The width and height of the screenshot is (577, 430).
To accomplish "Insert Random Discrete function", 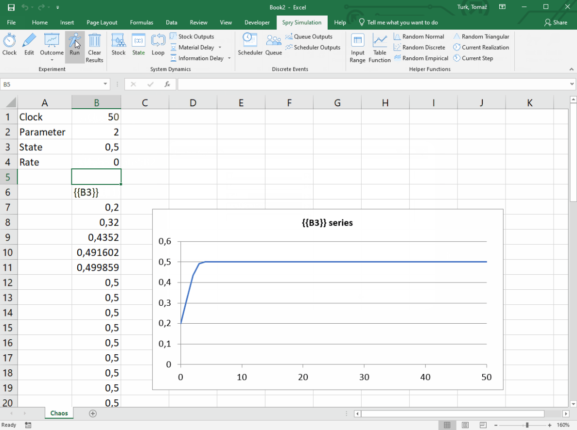I will tap(420, 48).
